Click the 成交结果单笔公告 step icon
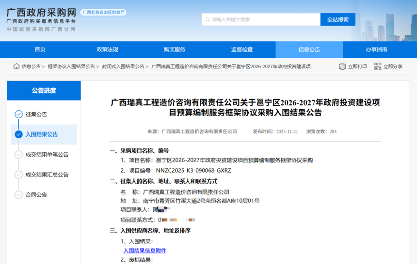Image resolution: width=417 pixels, height=264 pixels. 18,155
